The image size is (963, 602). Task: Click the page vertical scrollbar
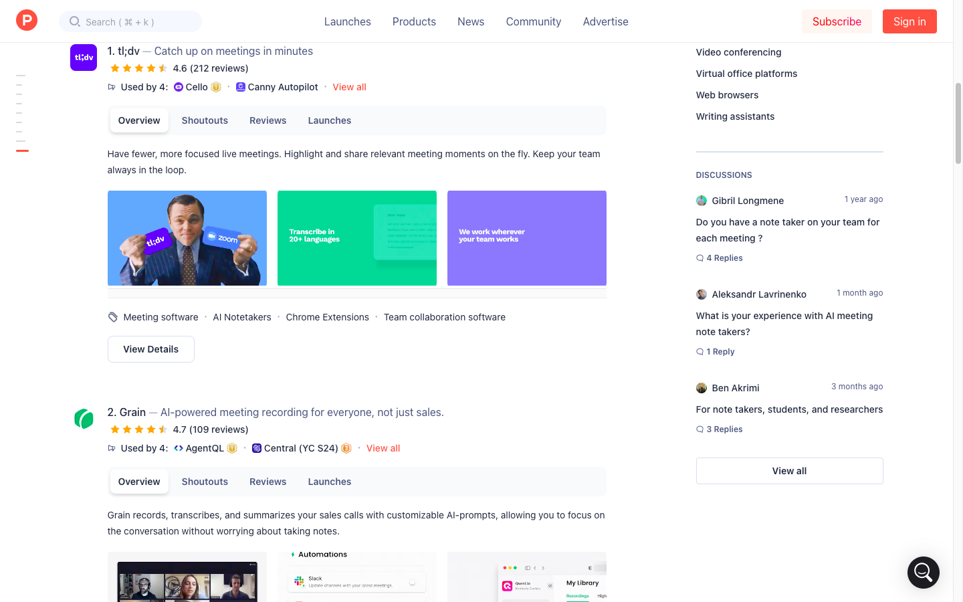click(958, 124)
